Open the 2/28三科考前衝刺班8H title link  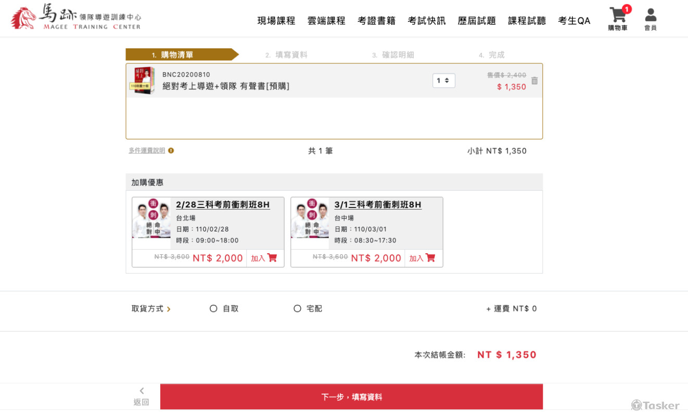pos(223,205)
